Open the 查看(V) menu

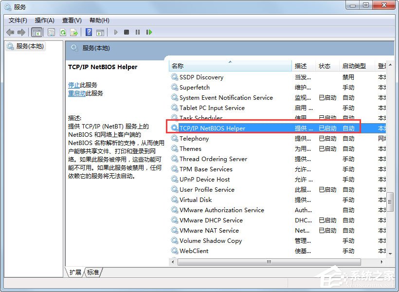point(71,20)
